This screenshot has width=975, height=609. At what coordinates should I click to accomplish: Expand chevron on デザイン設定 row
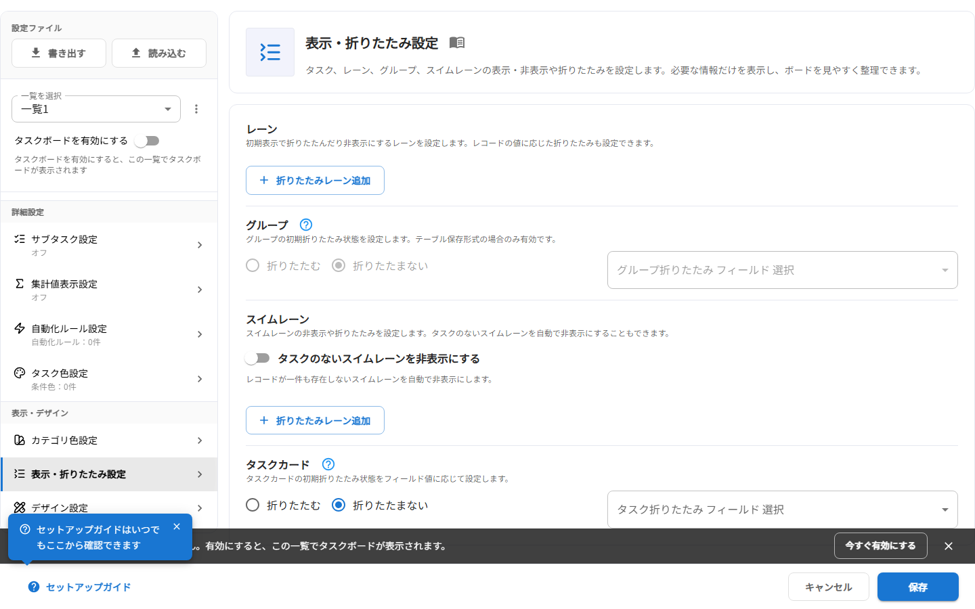(x=200, y=508)
